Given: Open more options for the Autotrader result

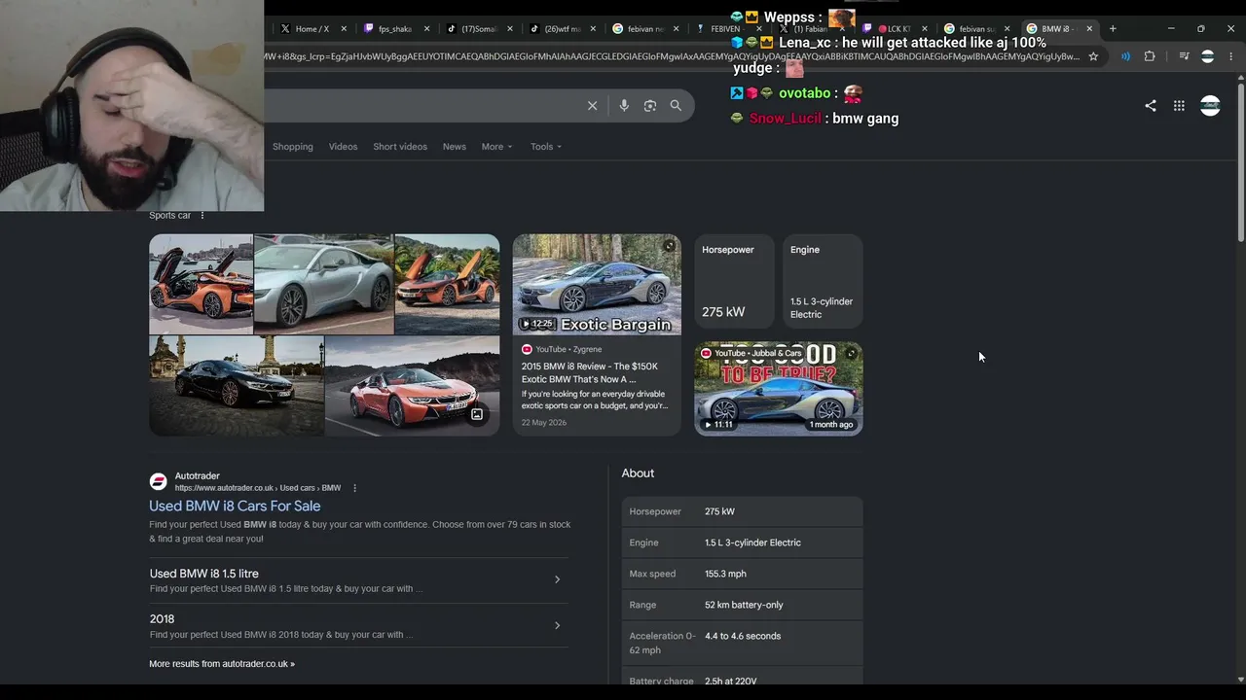Looking at the screenshot, I should point(354,488).
